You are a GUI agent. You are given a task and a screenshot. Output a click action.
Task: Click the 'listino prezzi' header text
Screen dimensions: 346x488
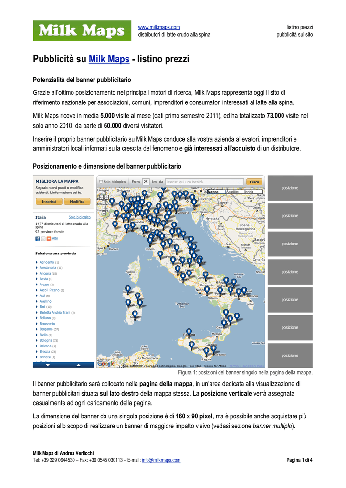pyautogui.click(x=300, y=27)
